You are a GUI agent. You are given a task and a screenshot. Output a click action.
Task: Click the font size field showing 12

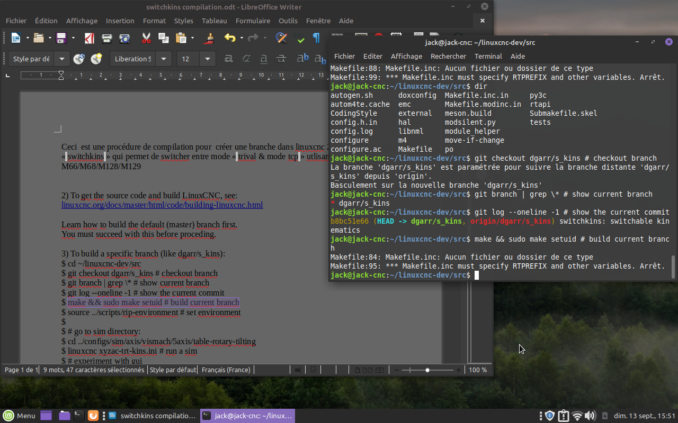pyautogui.click(x=189, y=59)
